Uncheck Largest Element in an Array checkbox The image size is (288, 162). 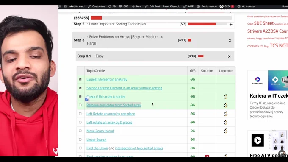point(80,79)
